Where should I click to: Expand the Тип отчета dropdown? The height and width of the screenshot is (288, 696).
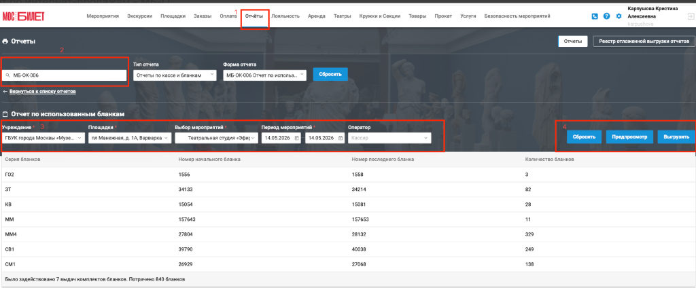pos(175,75)
